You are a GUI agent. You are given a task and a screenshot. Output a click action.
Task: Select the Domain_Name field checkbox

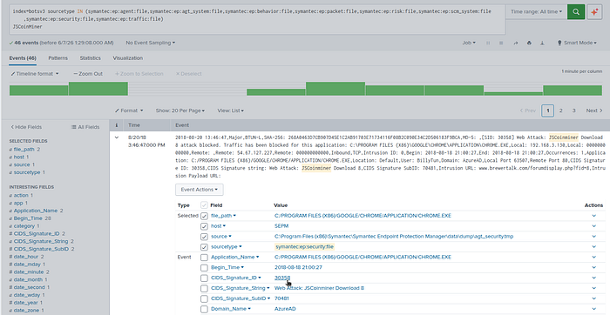(x=204, y=309)
